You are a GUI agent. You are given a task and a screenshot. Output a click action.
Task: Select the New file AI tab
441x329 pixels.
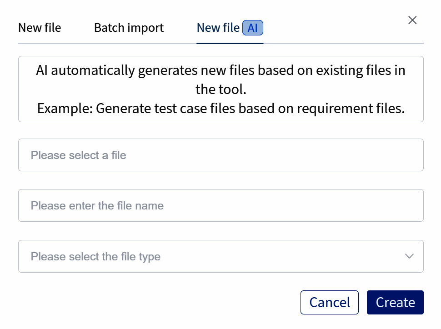(230, 28)
